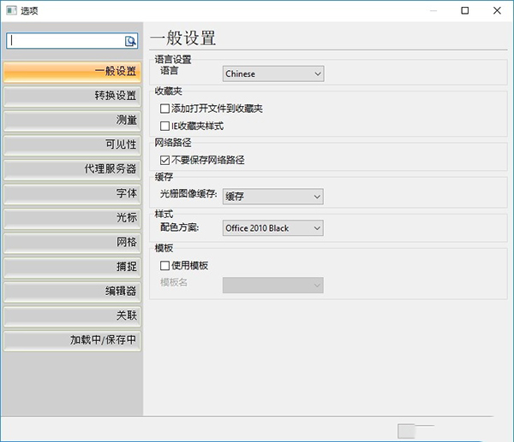Enable the 使用模板 checkbox
The image size is (514, 442).
point(164,265)
